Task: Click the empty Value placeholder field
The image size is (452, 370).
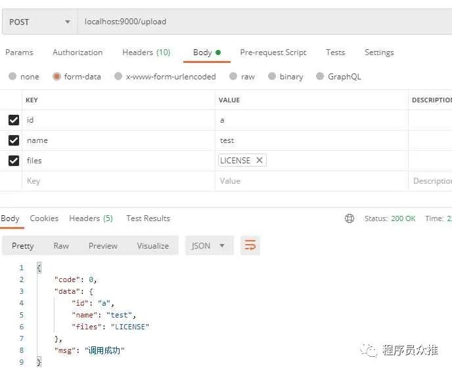Action: 311,181
